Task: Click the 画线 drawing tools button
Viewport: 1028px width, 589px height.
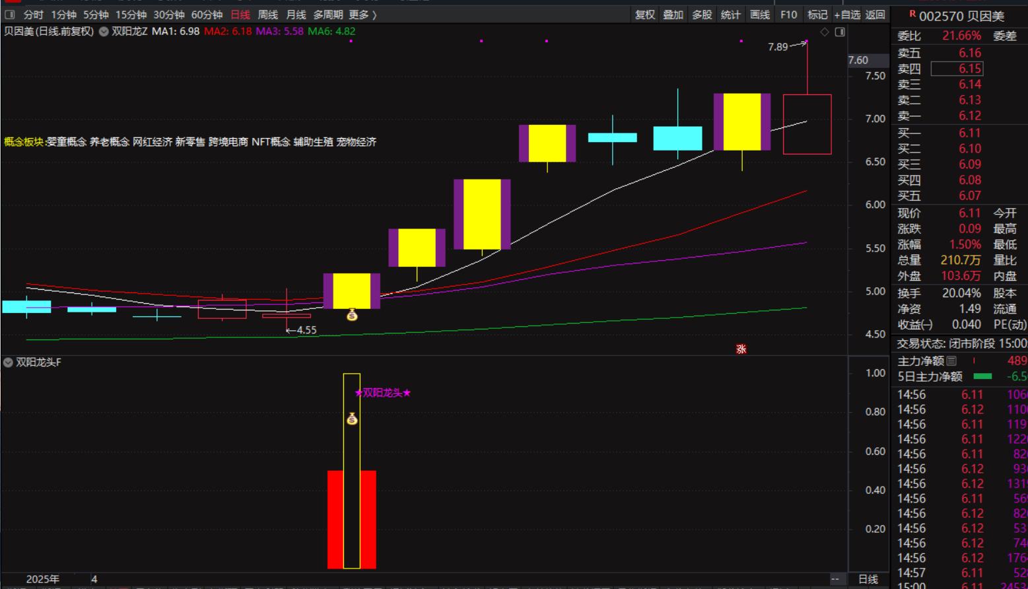Action: [x=759, y=15]
